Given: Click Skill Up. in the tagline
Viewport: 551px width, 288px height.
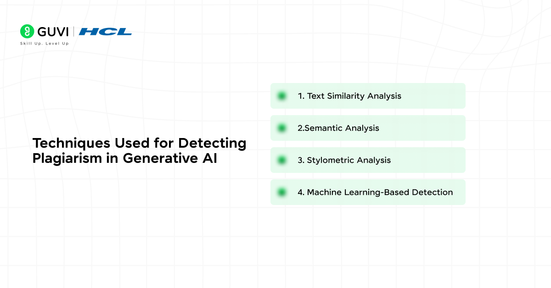Looking at the screenshot, I should tap(31, 43).
